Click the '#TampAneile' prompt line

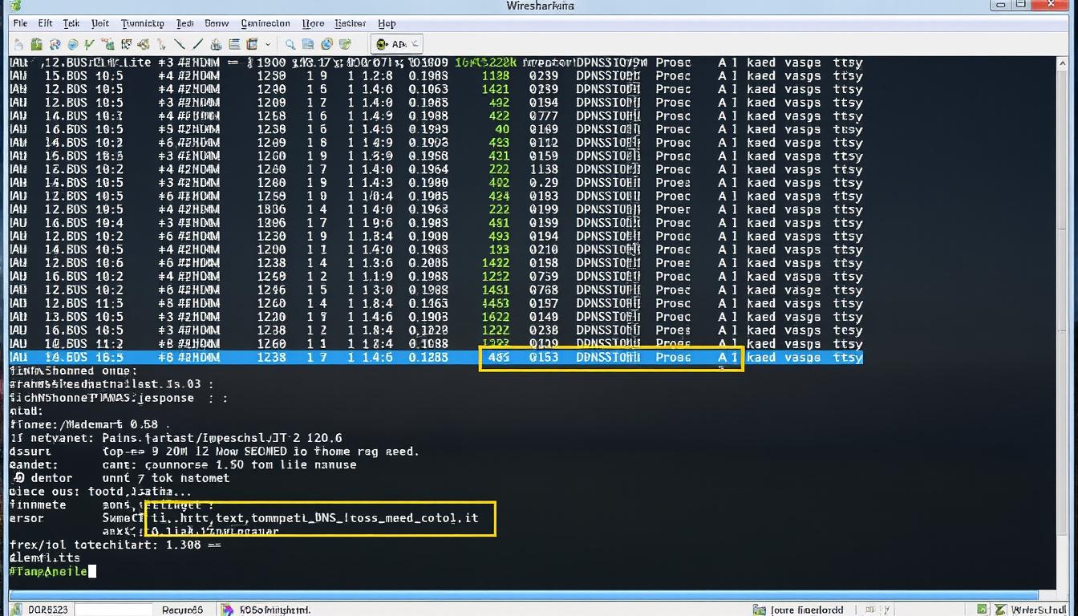48,571
